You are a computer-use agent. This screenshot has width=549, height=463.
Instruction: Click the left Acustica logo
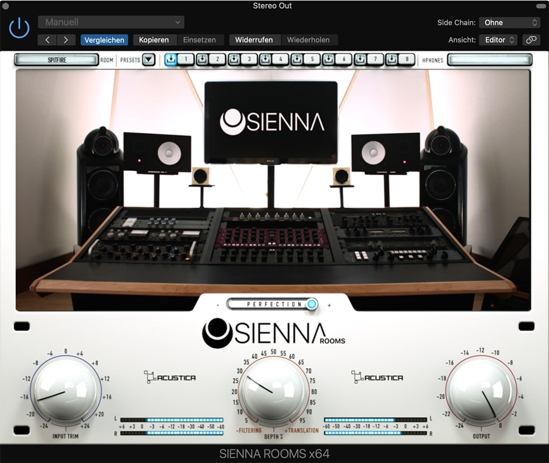(x=170, y=377)
